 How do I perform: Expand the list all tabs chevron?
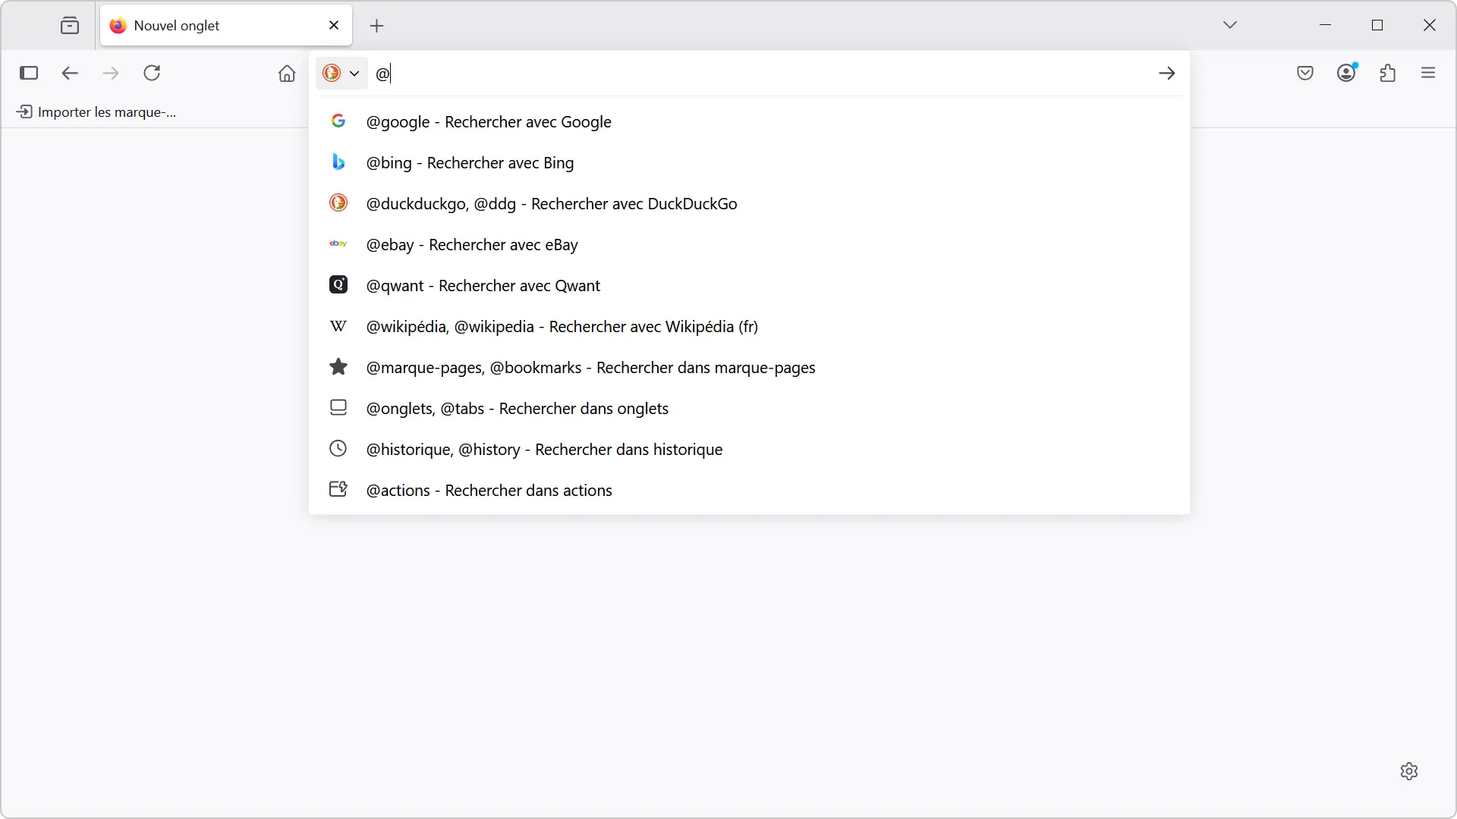pos(1230,25)
